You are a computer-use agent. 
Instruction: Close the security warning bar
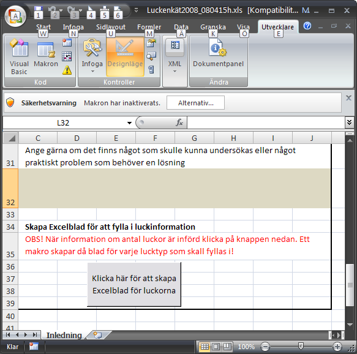point(348,98)
